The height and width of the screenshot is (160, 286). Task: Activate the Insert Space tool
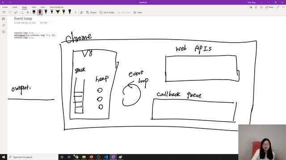coord(28,12)
